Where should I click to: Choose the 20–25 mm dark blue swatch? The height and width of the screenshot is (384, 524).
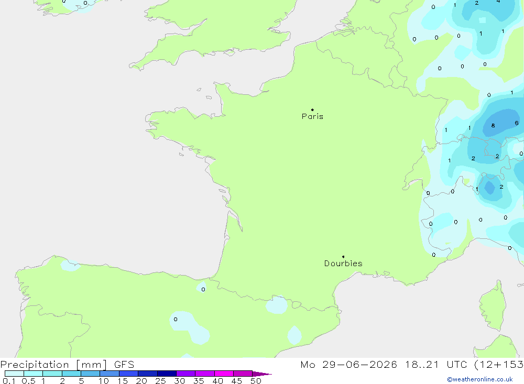pyautogui.click(x=148, y=374)
